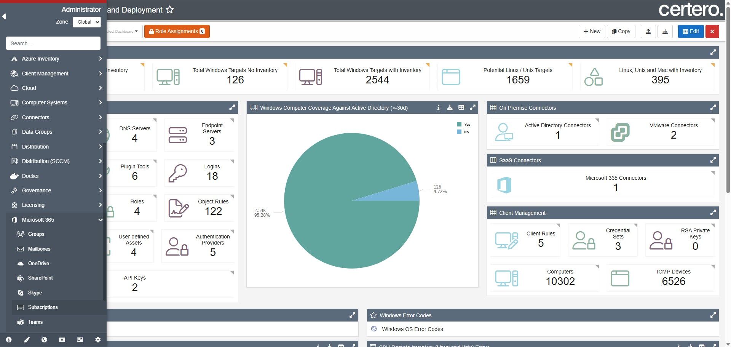Click the currency banknote icon in sidebar footer
This screenshot has width=731, height=347.
62,339
